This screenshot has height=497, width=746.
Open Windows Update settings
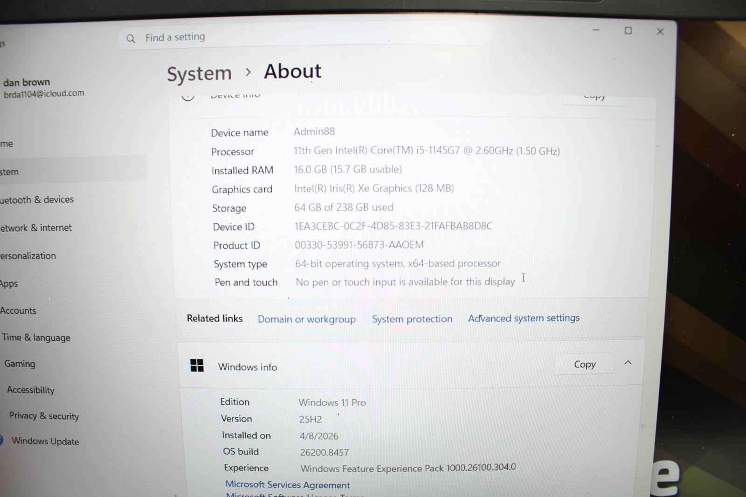tap(45, 441)
